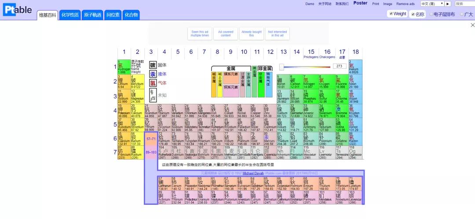Expand the 57–71 lanthanide series block
475x219 pixels.
pyautogui.click(x=151, y=139)
